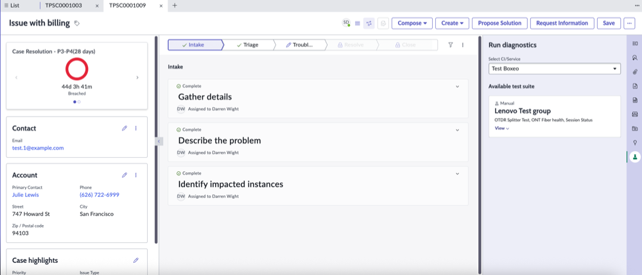Expand the Gather details activity card
Screen dimensions: 642x275
click(457, 87)
